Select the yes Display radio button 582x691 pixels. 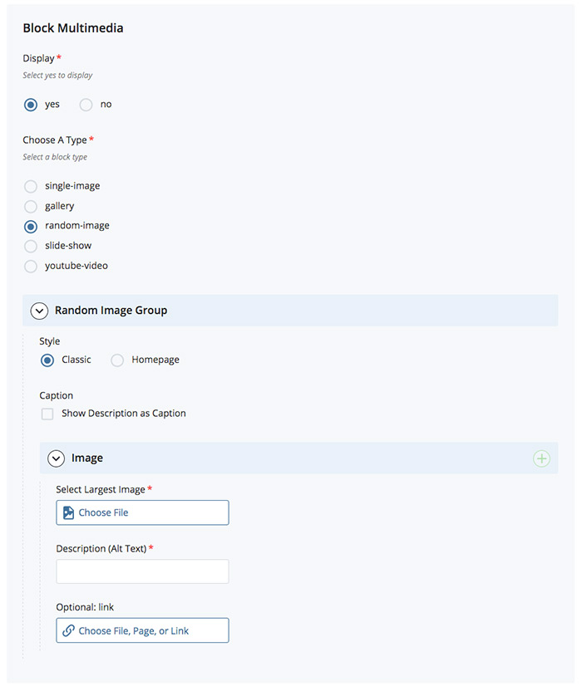coord(31,105)
